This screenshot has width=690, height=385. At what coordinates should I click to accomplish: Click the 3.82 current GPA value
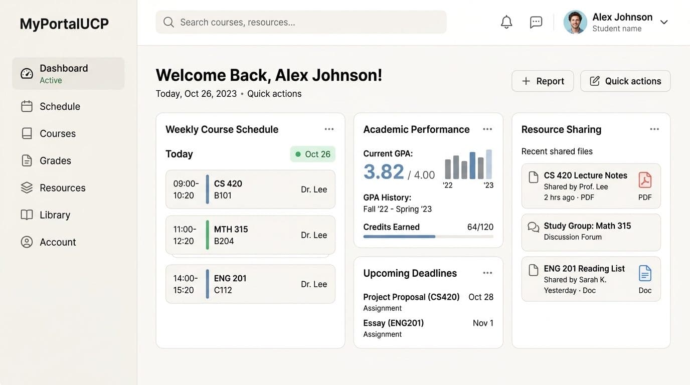tap(384, 172)
